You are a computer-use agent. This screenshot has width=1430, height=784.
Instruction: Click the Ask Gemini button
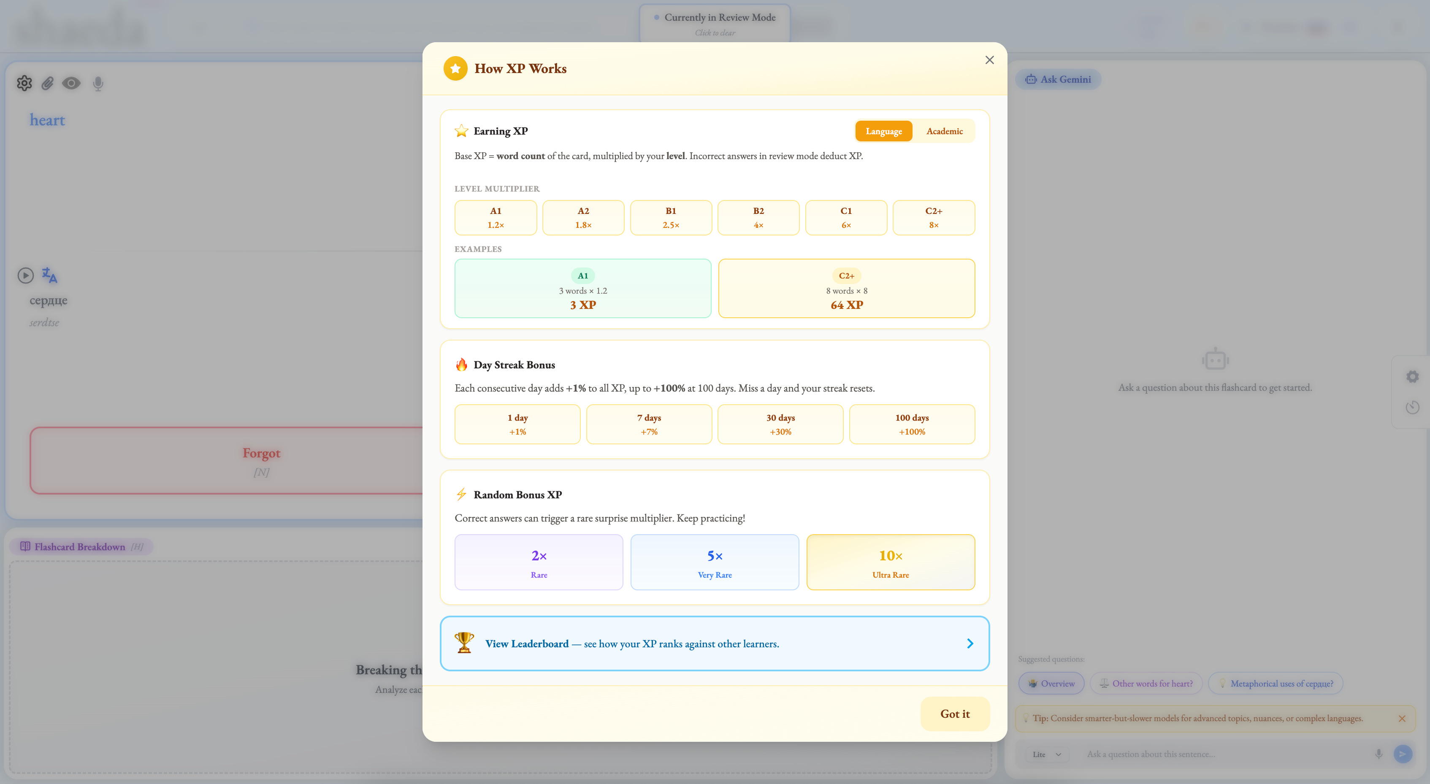[1058, 79]
